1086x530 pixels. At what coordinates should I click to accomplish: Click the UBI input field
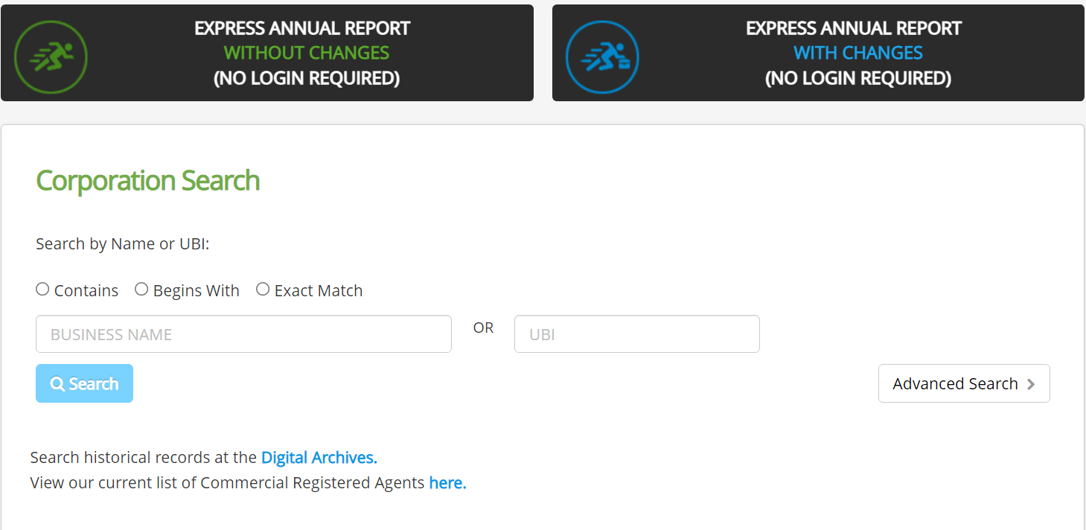pos(636,333)
